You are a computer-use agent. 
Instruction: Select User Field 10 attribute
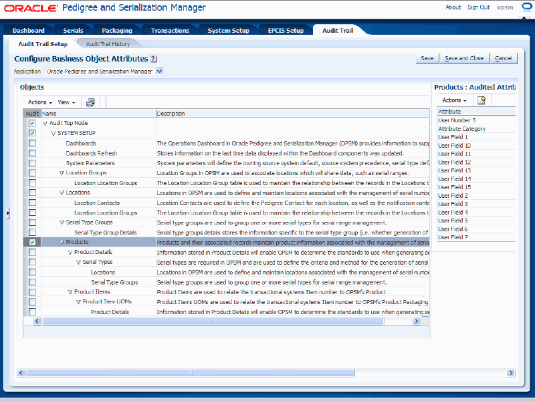[476, 145]
